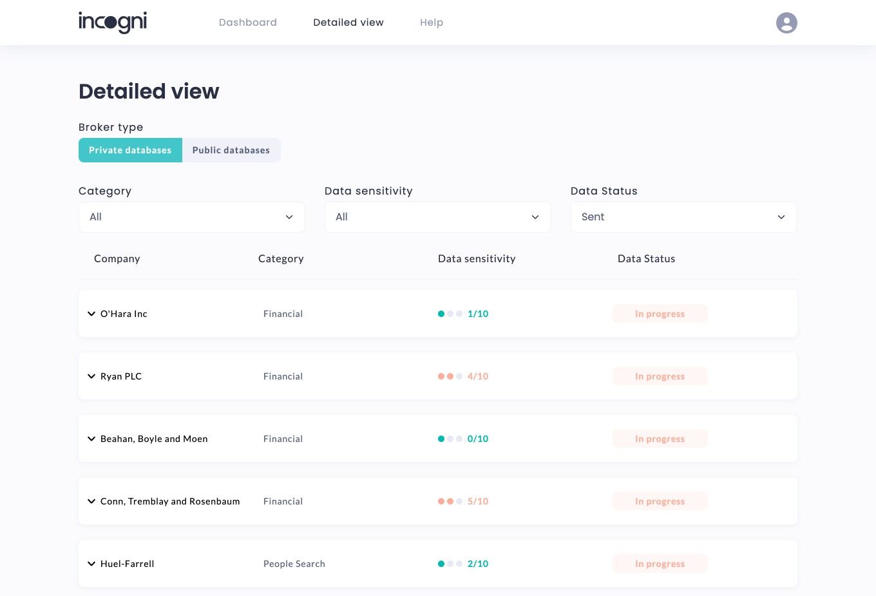
Task: Click the People Search category cell
Action: 294,564
